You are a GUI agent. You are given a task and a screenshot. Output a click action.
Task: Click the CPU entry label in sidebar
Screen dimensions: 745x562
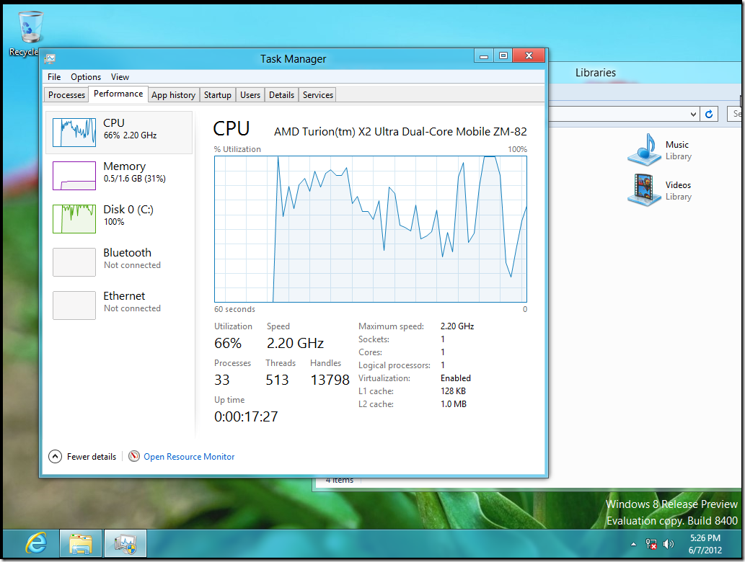[114, 123]
